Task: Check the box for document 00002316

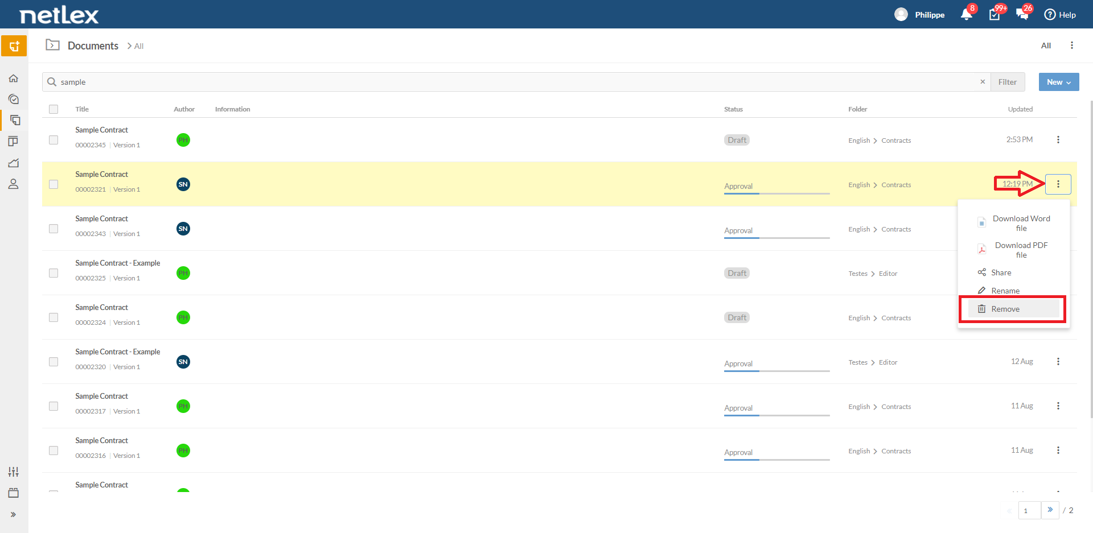Action: tap(54, 451)
